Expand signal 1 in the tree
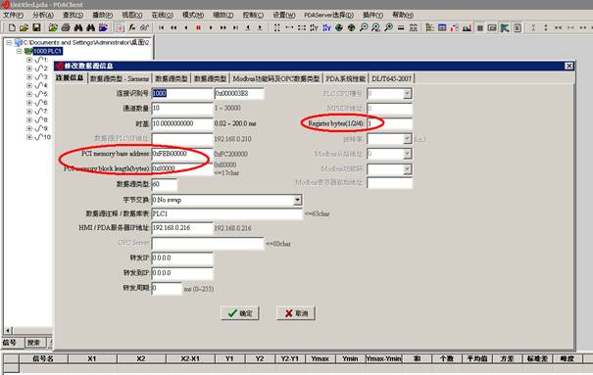593x375 pixels. pos(29,60)
